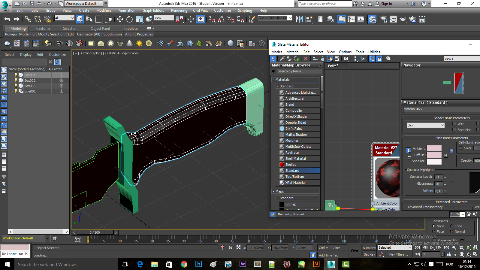Open the Workspace Default dropdown in title bar
This screenshot has width=480, height=270.
click(84, 4)
